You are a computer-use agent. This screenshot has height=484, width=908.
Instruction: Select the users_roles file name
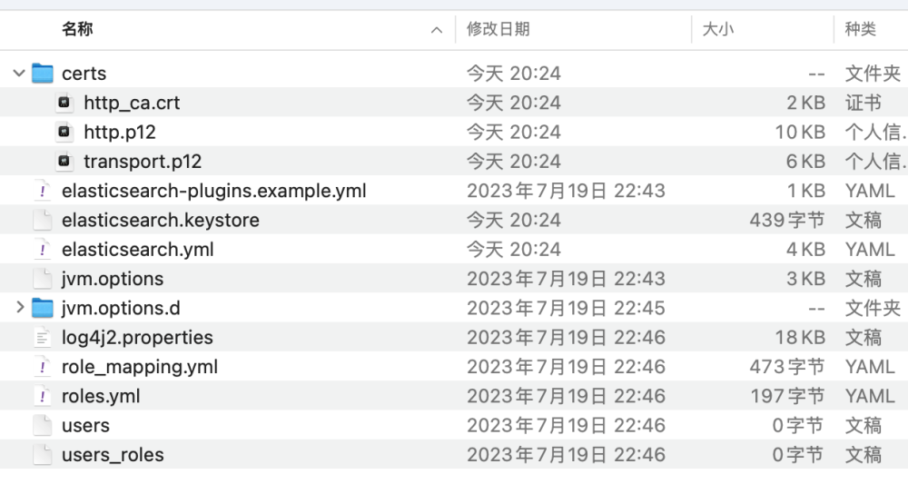[x=113, y=455]
